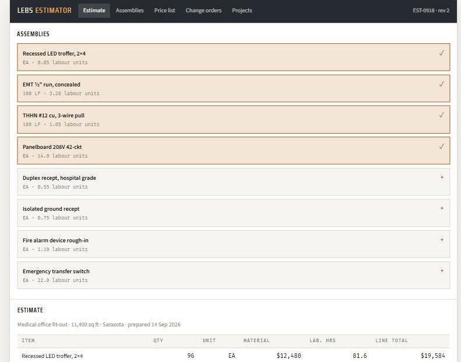This screenshot has width=461, height=362.
Task: Toggle THHN #12 cu, 3-wire pull assembly
Action: pyautogui.click(x=233, y=119)
